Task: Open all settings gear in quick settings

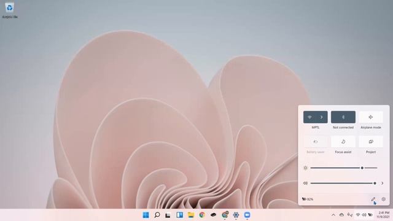Action: (383, 199)
